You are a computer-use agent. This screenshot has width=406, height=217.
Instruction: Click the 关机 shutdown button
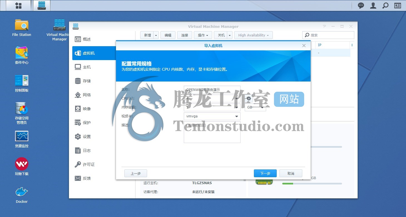point(221,35)
